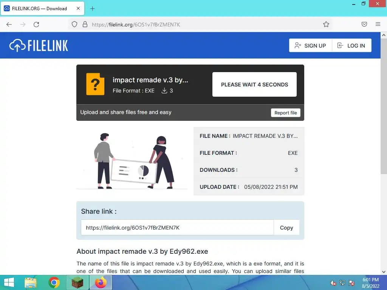Click the FILE NAME row value
The height and width of the screenshot is (290, 387).
(x=265, y=136)
